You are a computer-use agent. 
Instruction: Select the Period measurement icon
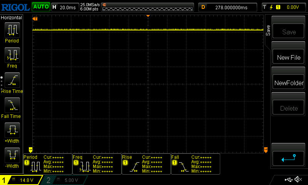pyautogui.click(x=12, y=30)
